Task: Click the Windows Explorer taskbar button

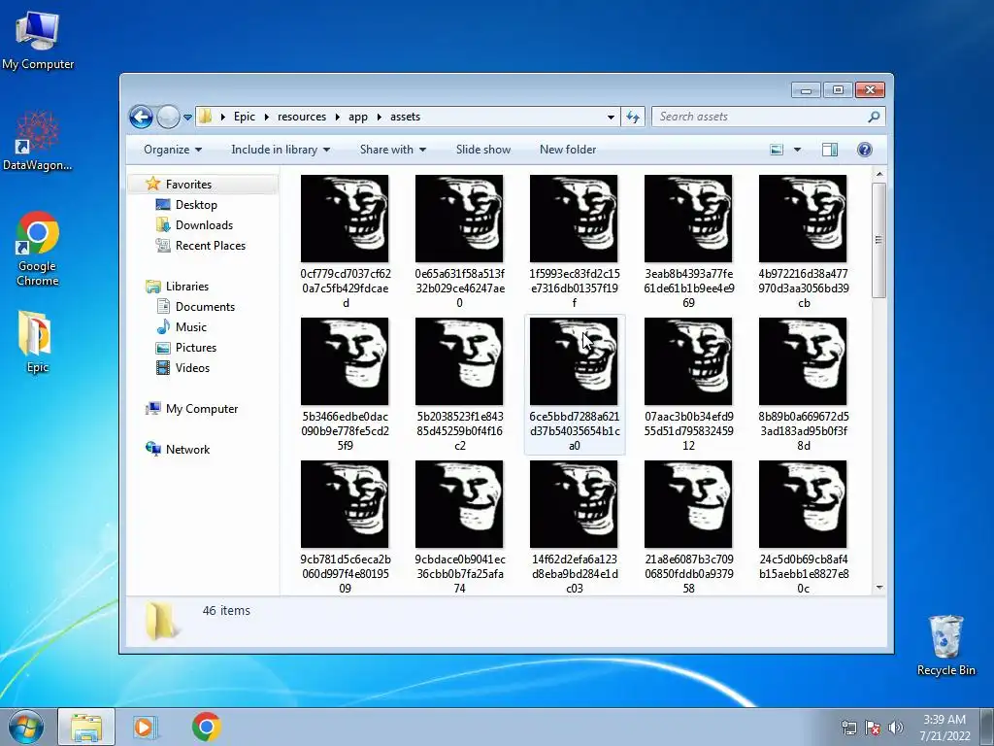Action: point(86,727)
